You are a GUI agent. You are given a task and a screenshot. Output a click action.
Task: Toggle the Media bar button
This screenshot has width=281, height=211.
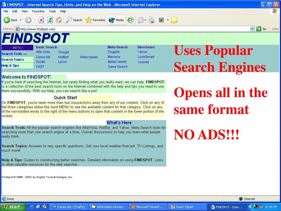tap(116, 20)
